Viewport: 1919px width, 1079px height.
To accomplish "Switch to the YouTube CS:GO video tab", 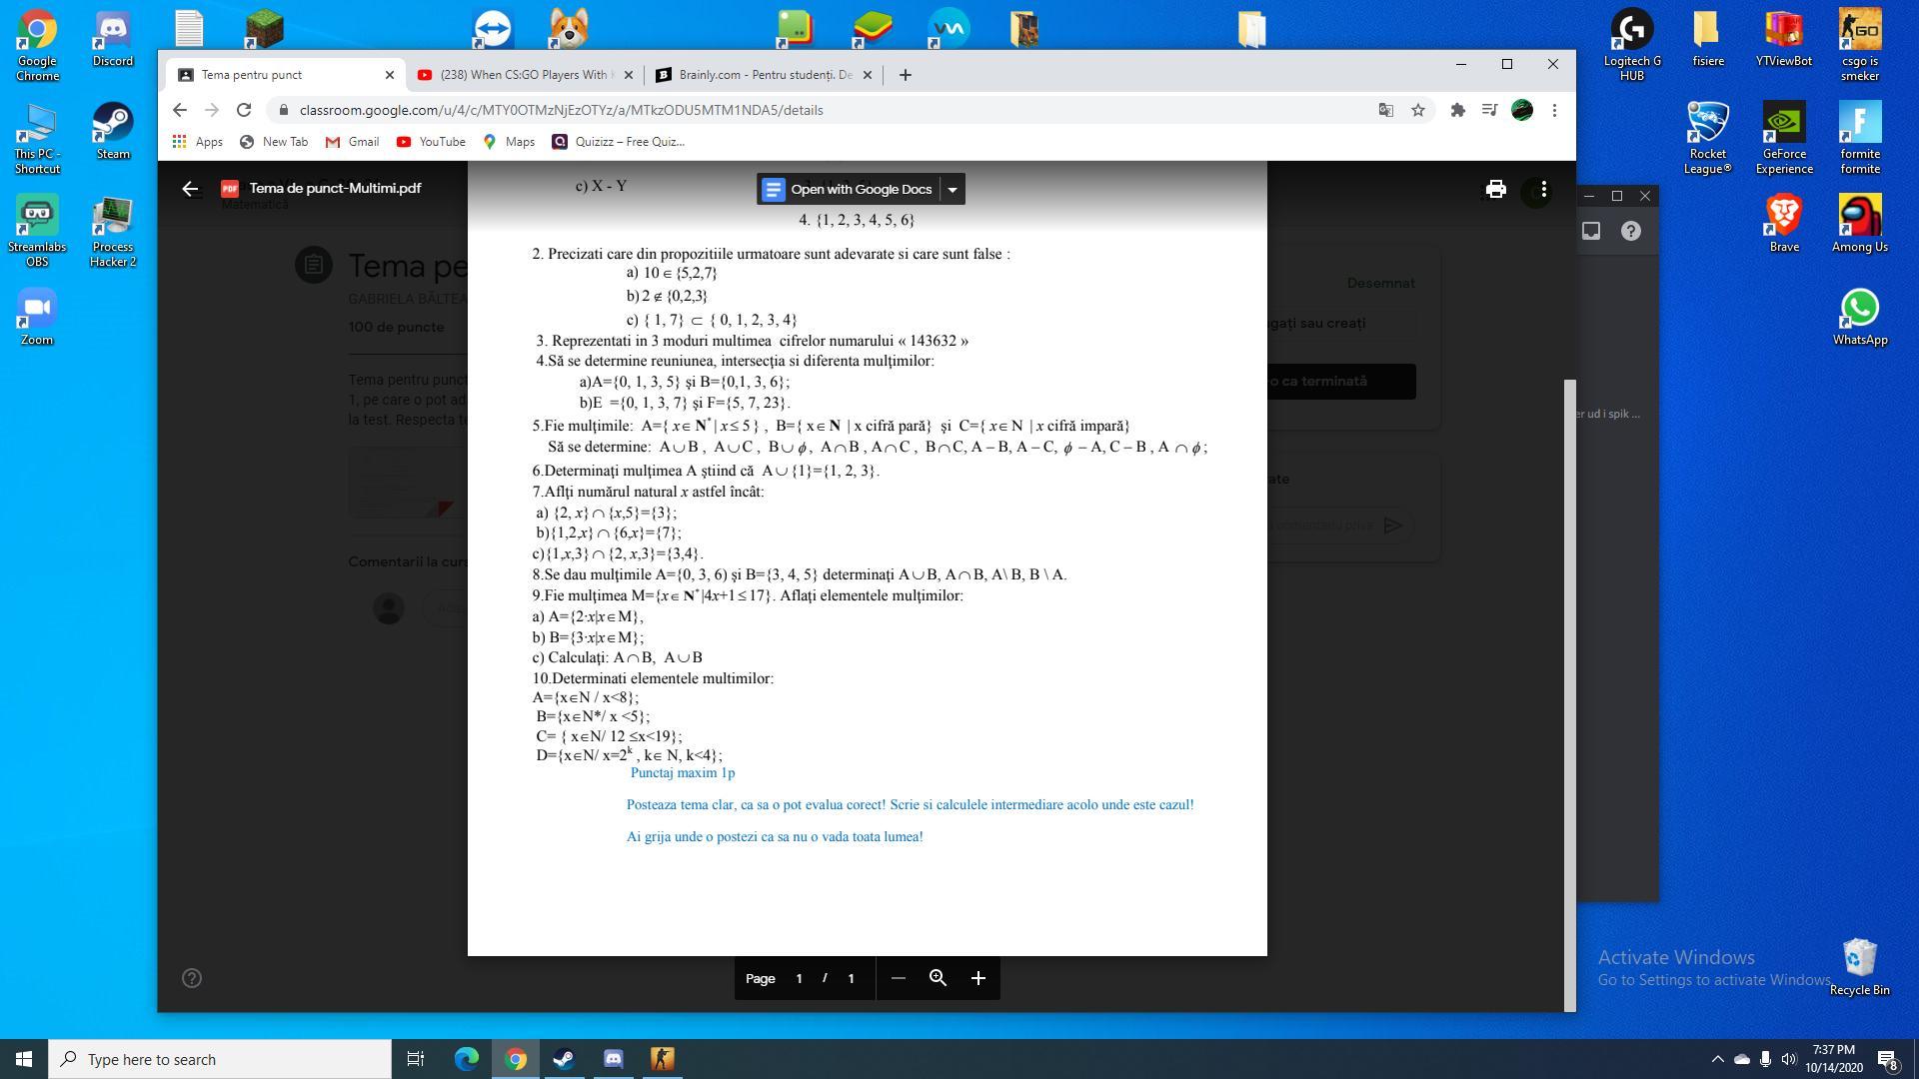I will coord(524,75).
